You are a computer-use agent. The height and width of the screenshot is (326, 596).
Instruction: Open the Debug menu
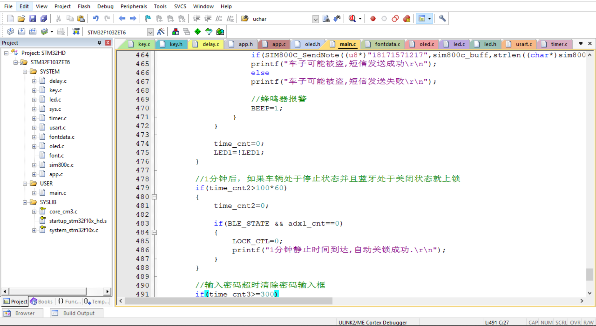[x=105, y=6]
